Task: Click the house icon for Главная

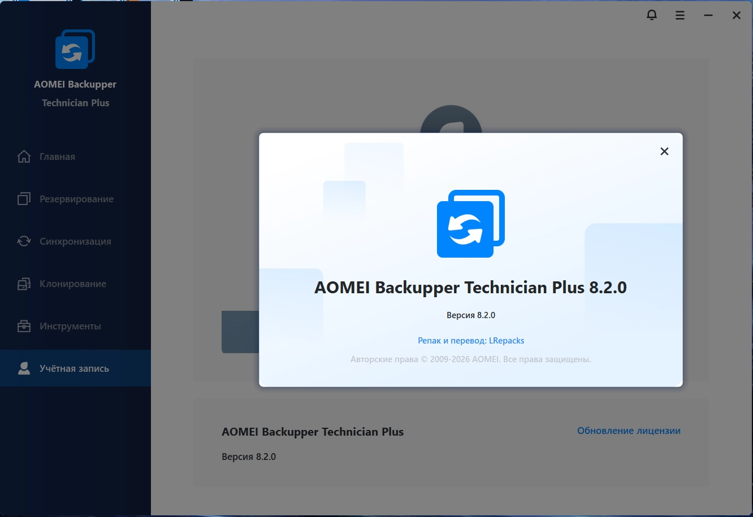Action: (x=24, y=157)
